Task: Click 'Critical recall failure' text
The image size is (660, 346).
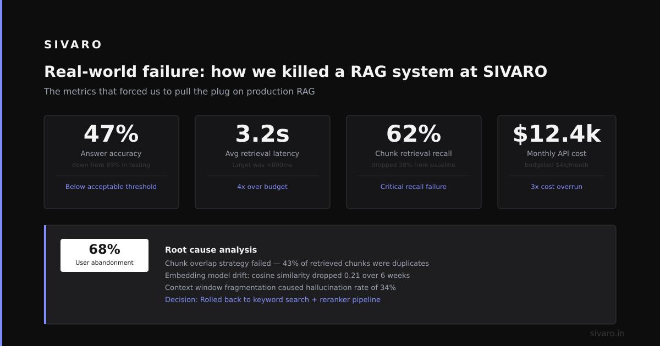Action: [x=414, y=187]
